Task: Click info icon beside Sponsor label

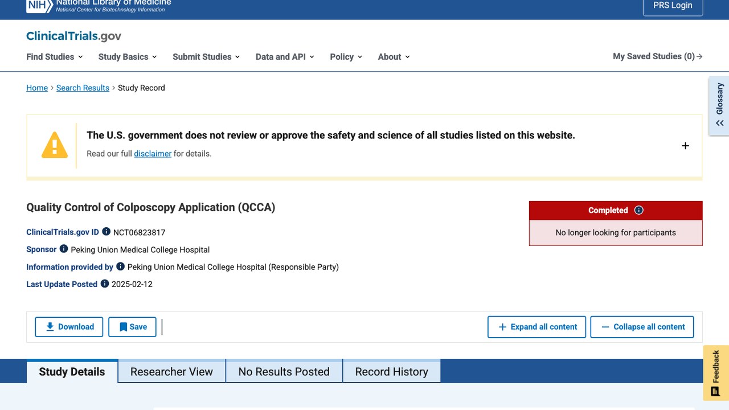Action: point(64,249)
